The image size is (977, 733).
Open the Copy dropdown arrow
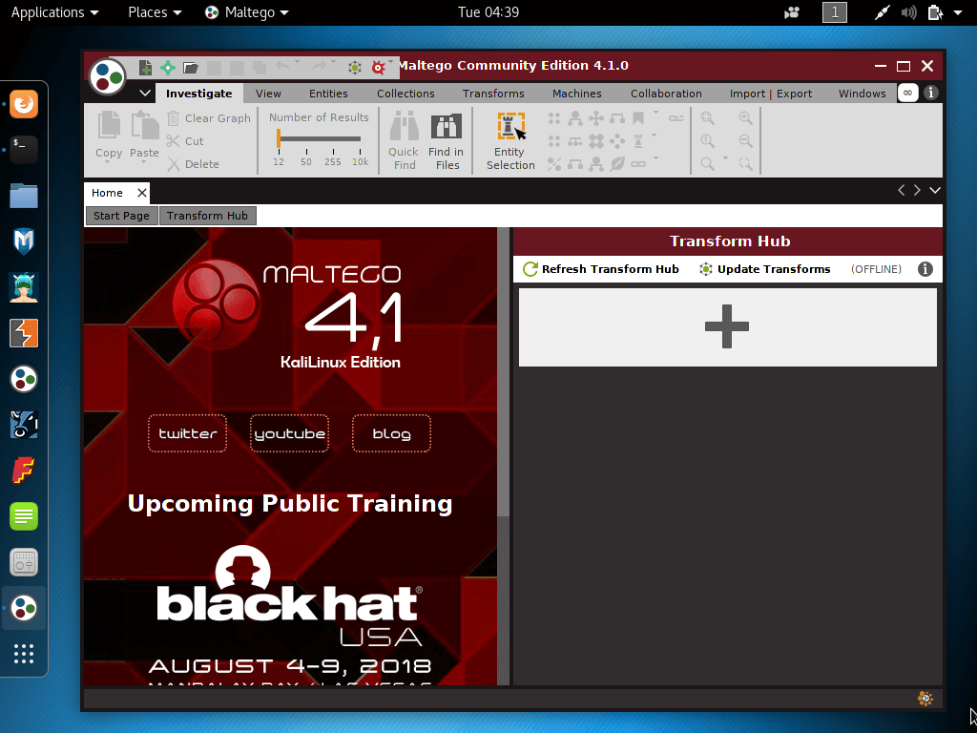(107, 162)
